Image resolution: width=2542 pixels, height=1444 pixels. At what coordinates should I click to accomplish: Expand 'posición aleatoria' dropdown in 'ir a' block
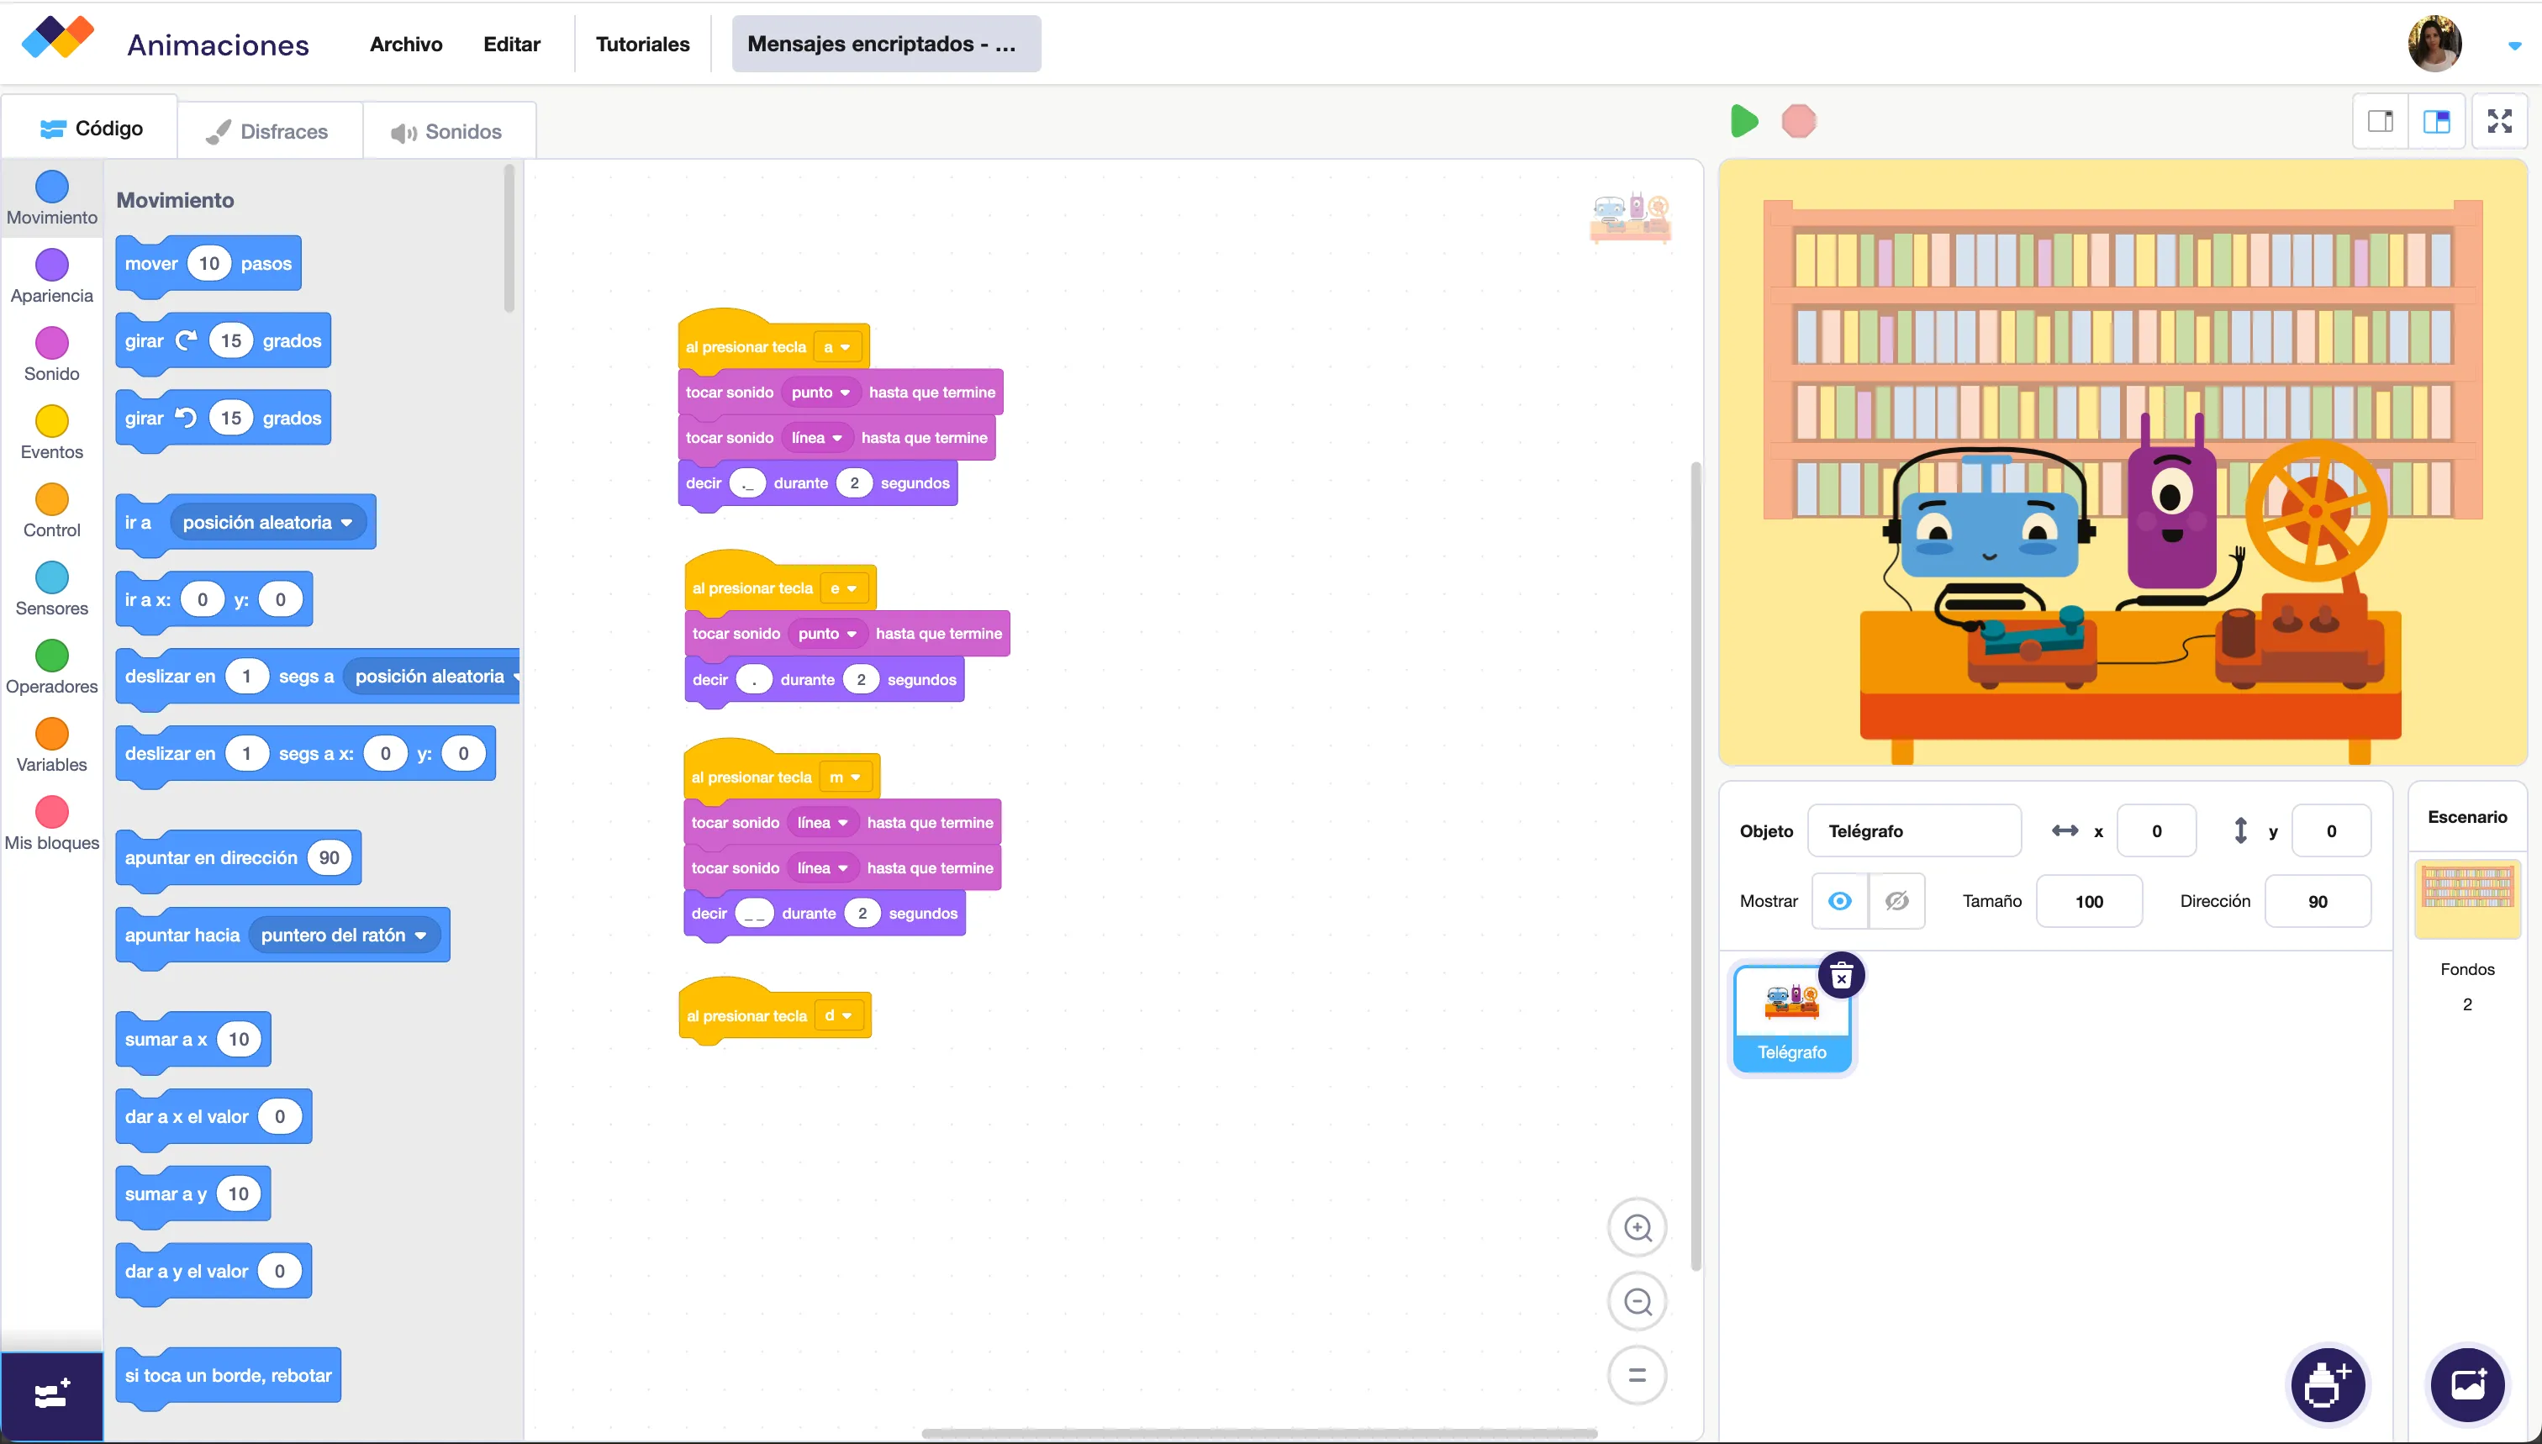346,523
